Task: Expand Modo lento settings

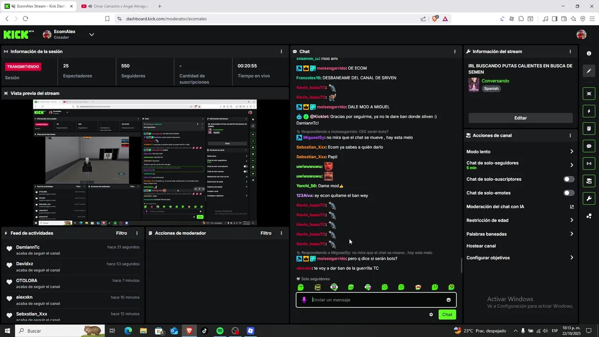Action: pos(571,152)
